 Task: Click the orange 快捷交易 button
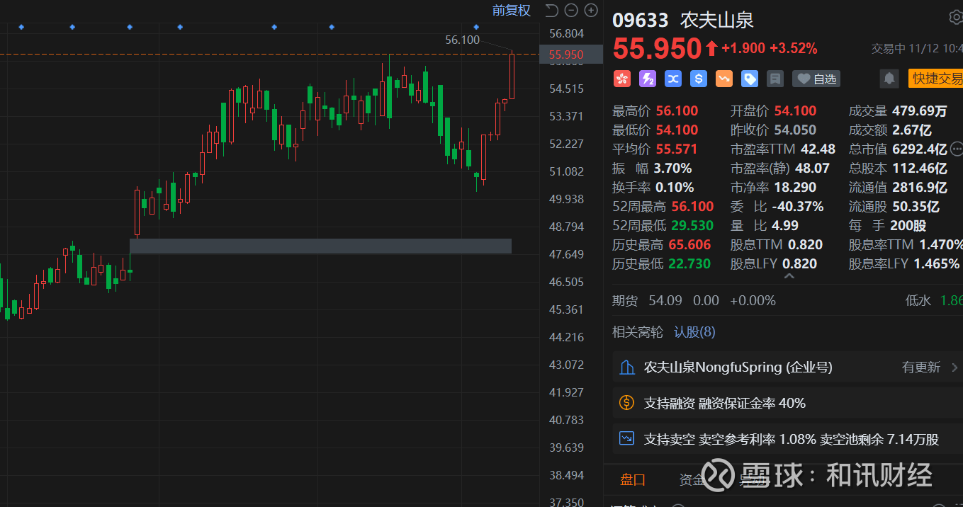click(935, 79)
